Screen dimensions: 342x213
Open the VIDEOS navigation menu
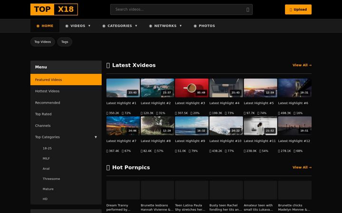point(77,26)
